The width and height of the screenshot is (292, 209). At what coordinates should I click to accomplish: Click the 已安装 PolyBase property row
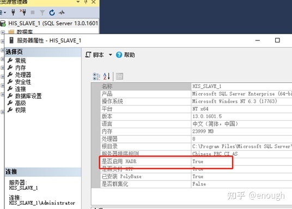(196, 176)
